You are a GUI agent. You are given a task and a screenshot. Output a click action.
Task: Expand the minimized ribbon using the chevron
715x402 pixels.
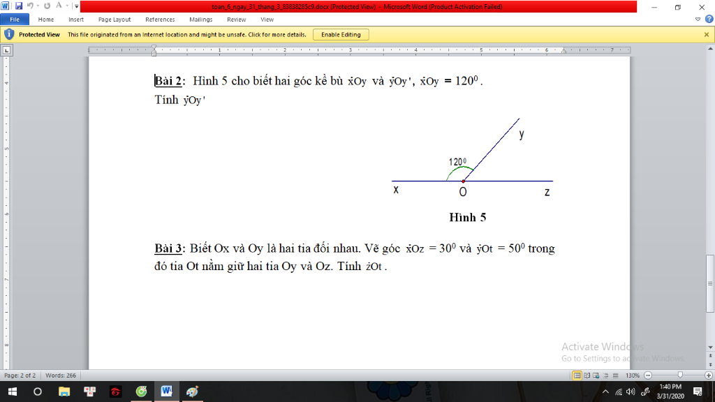(698, 19)
